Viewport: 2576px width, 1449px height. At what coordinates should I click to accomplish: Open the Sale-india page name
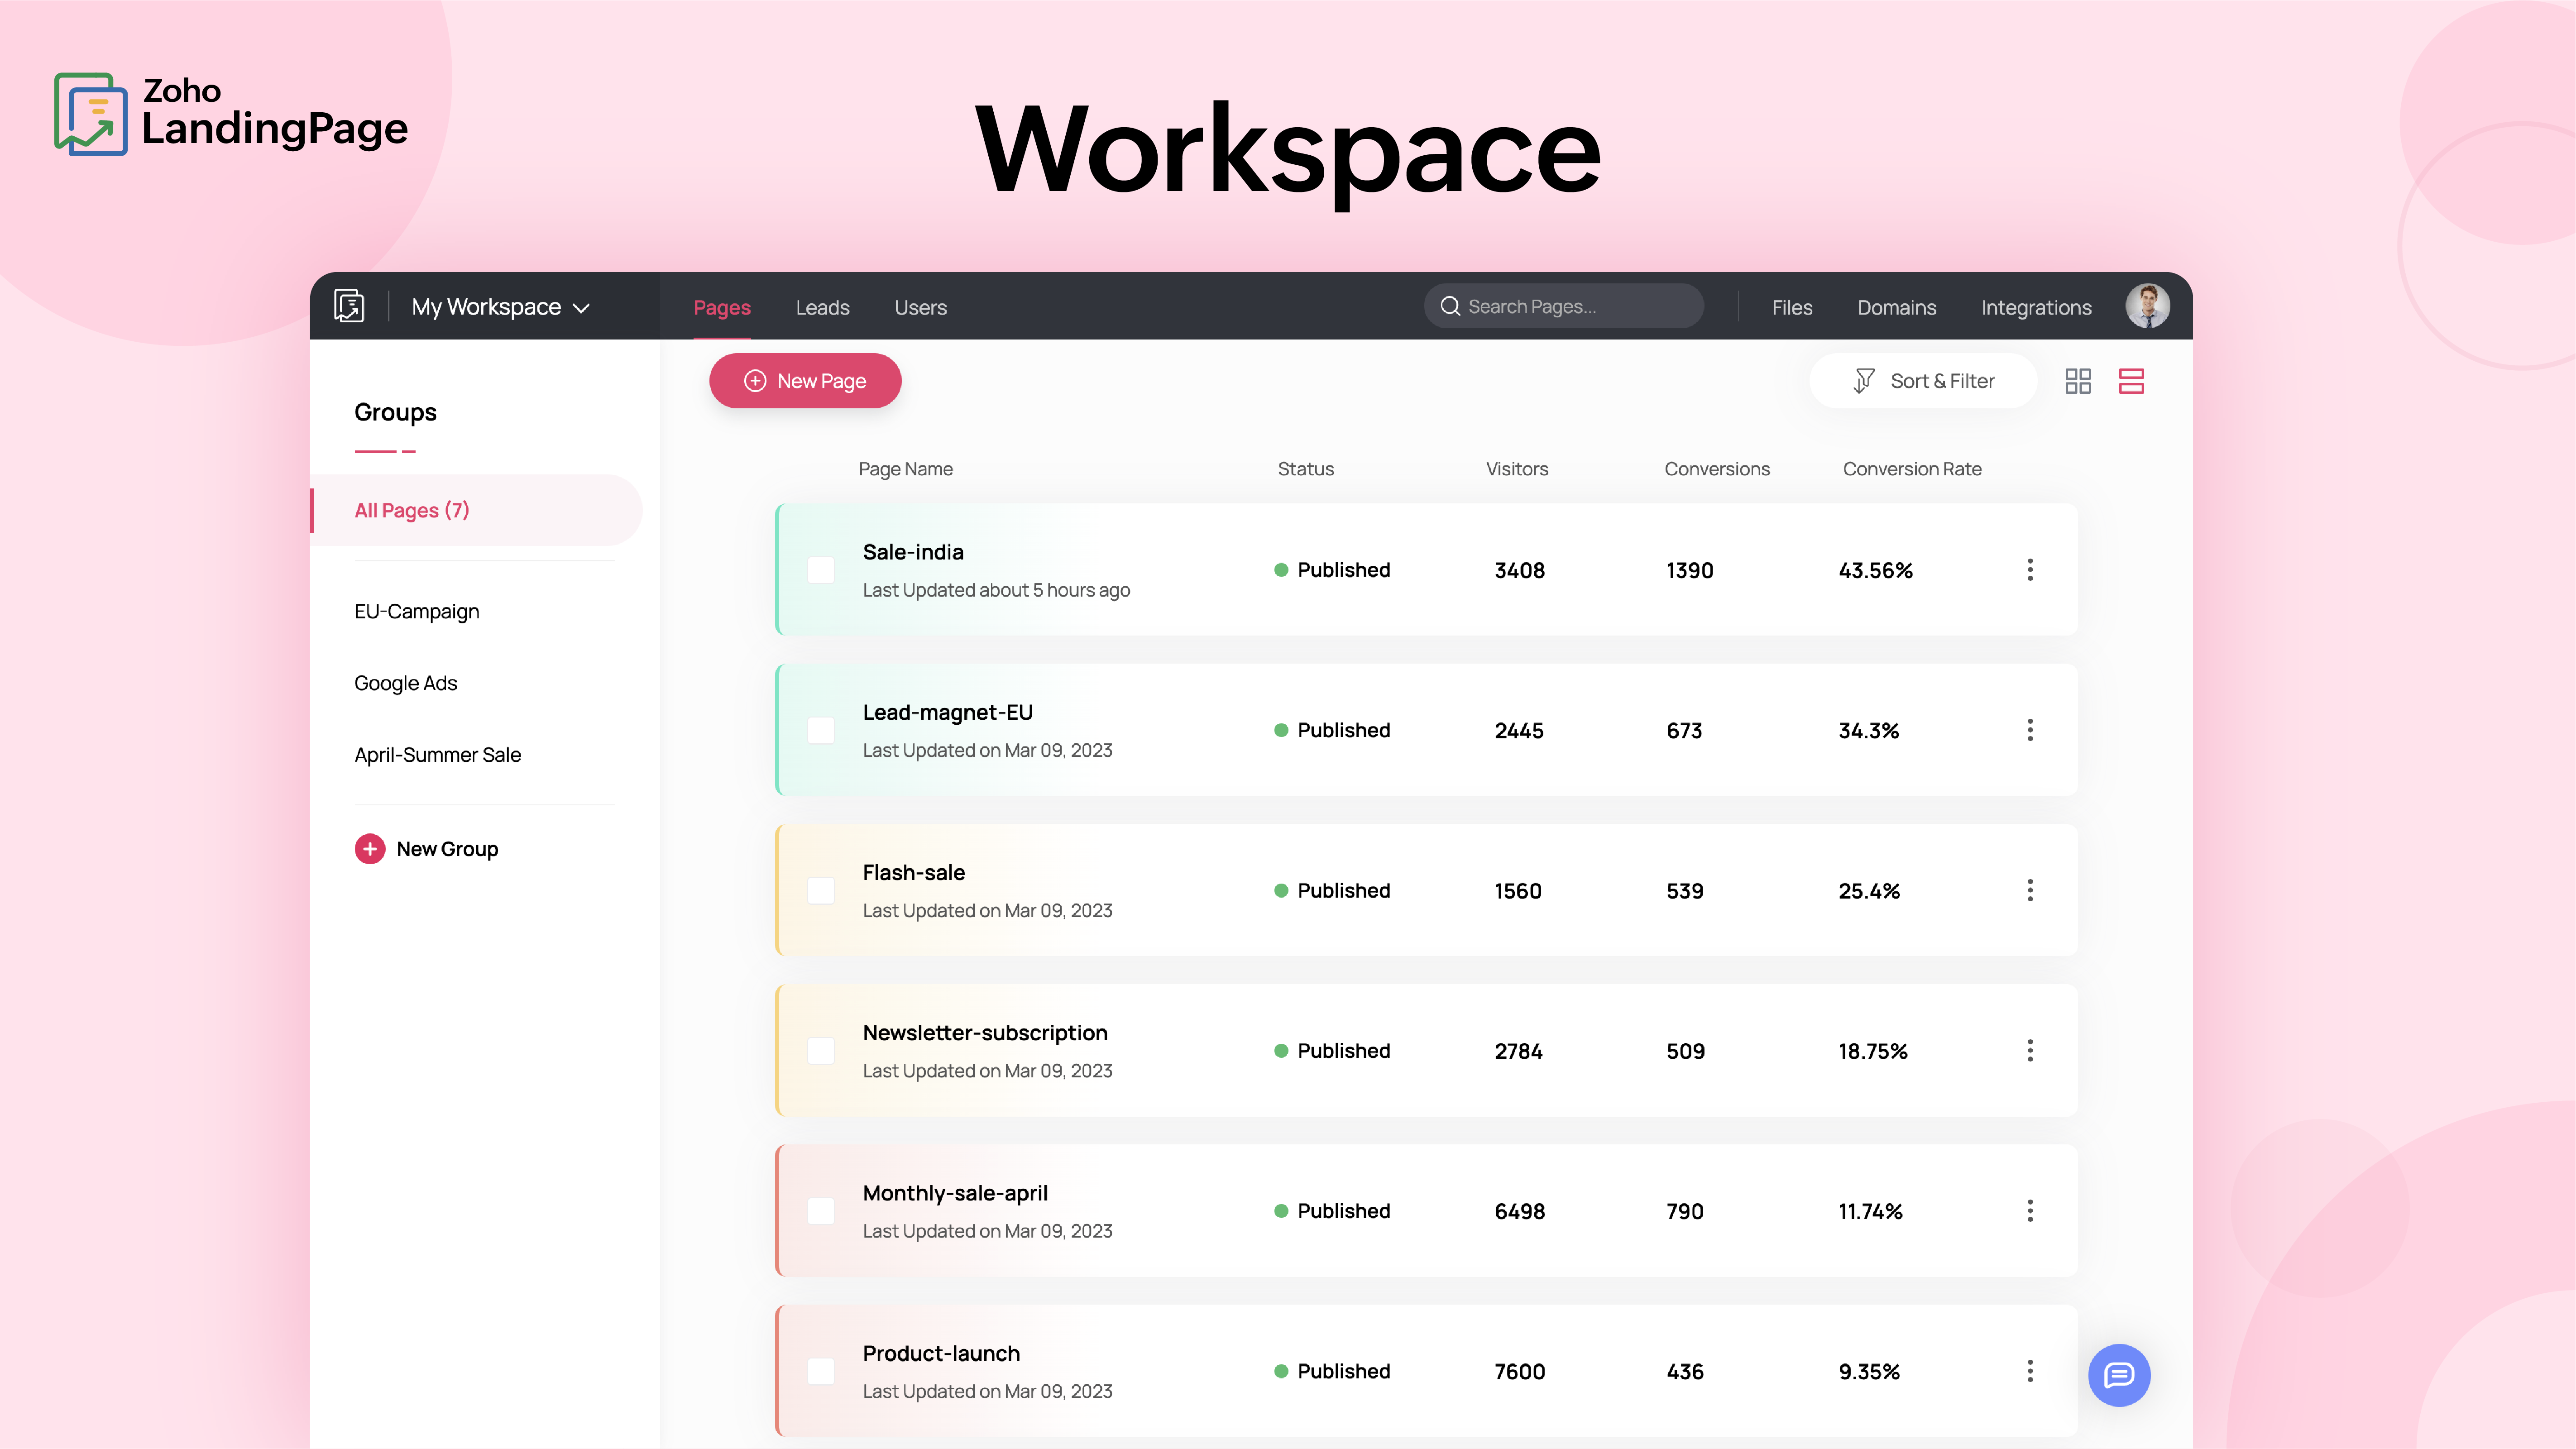pos(913,552)
